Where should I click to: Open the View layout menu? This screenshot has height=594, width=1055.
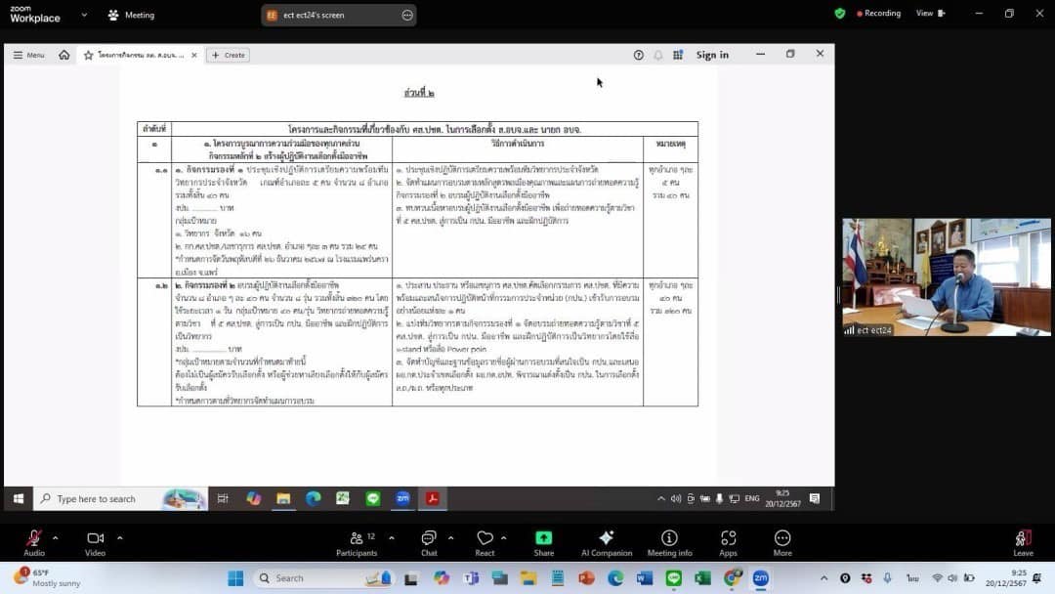click(929, 14)
